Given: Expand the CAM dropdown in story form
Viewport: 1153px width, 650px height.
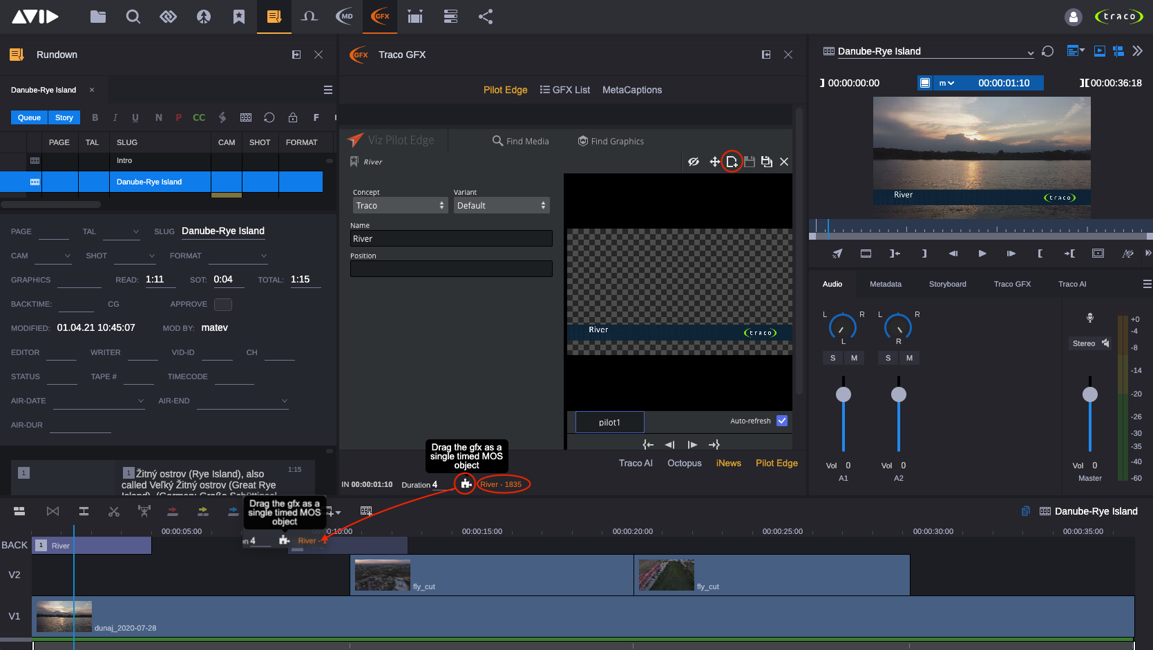Looking at the screenshot, I should pos(68,256).
